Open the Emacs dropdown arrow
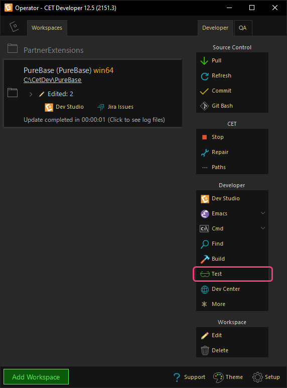The image size is (287, 388). coord(263,213)
